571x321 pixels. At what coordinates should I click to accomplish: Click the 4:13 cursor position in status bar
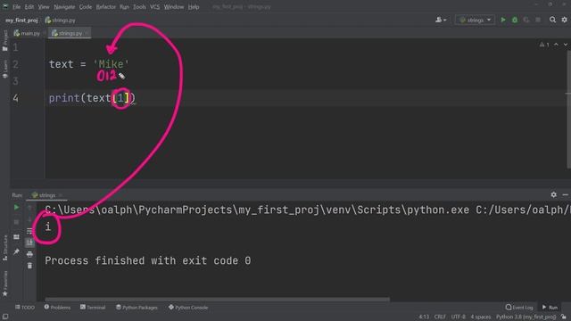coord(424,317)
